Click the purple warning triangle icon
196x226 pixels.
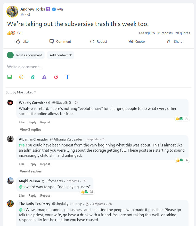[x=44, y=77]
